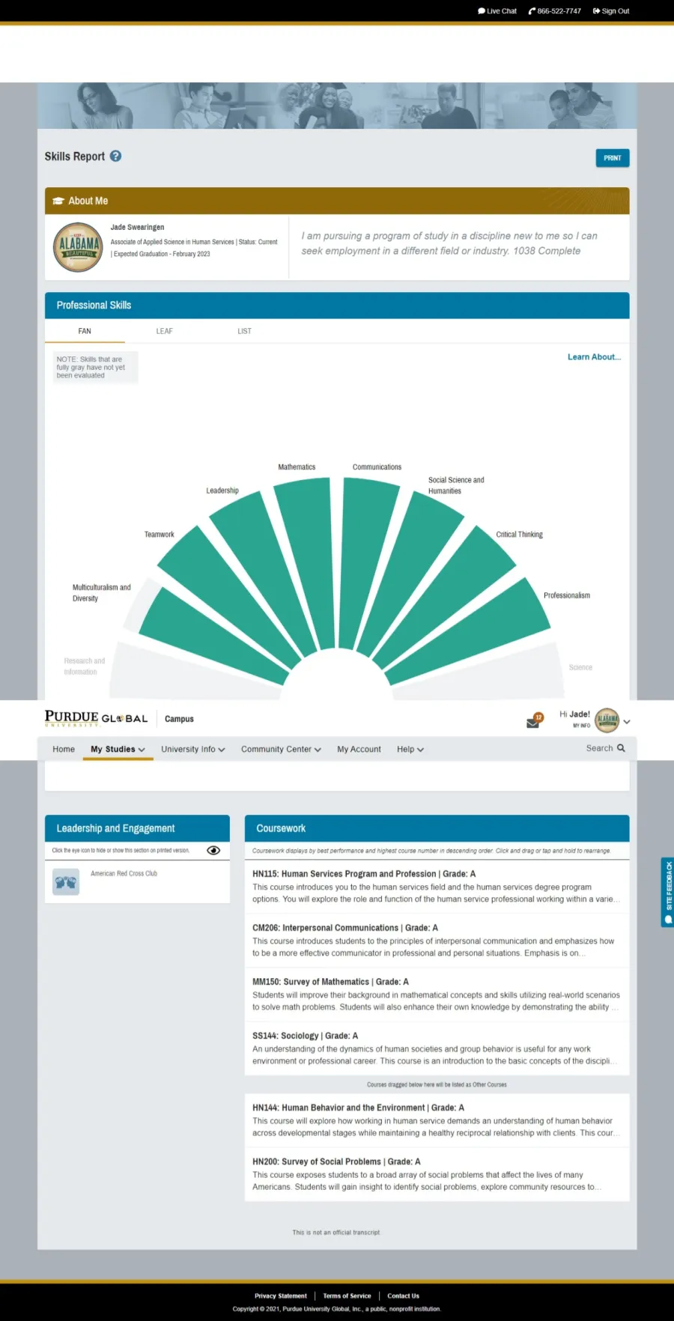674x1321 pixels.
Task: Click the search magnifier icon
Action: coord(621,748)
